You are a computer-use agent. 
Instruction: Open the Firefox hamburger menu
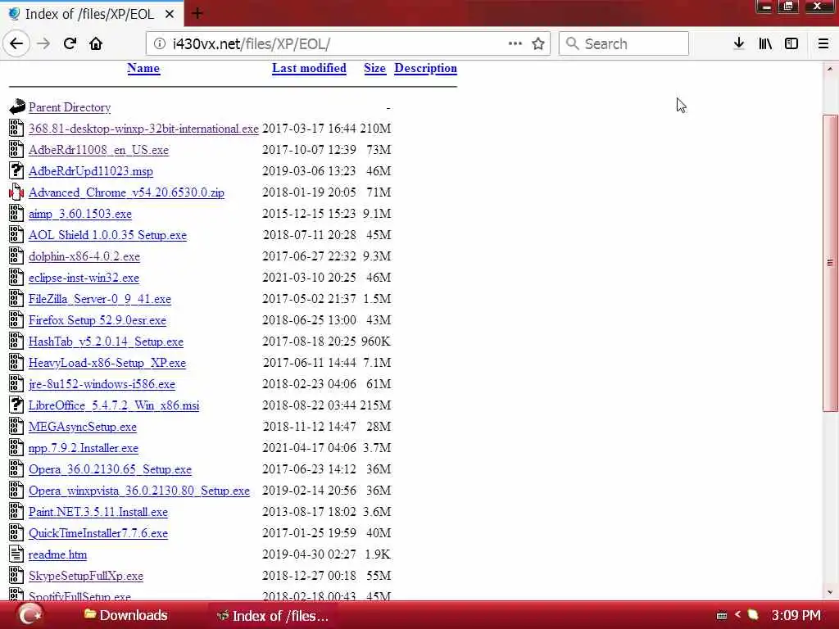click(x=823, y=43)
